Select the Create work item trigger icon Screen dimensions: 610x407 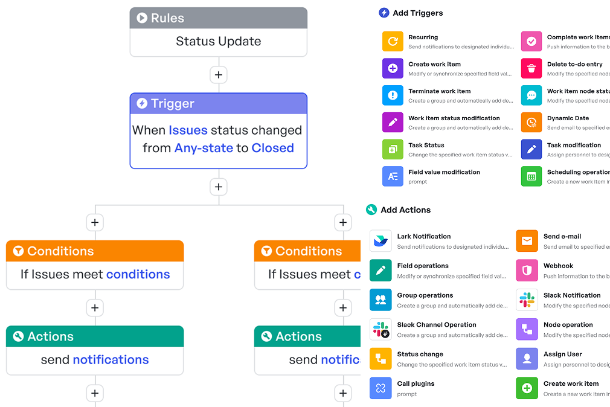(393, 68)
